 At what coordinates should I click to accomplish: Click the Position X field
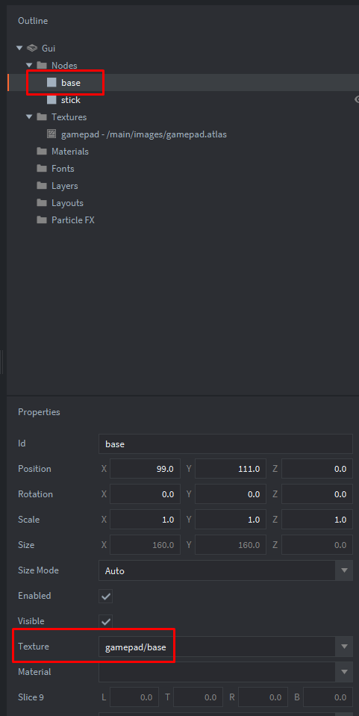click(145, 469)
